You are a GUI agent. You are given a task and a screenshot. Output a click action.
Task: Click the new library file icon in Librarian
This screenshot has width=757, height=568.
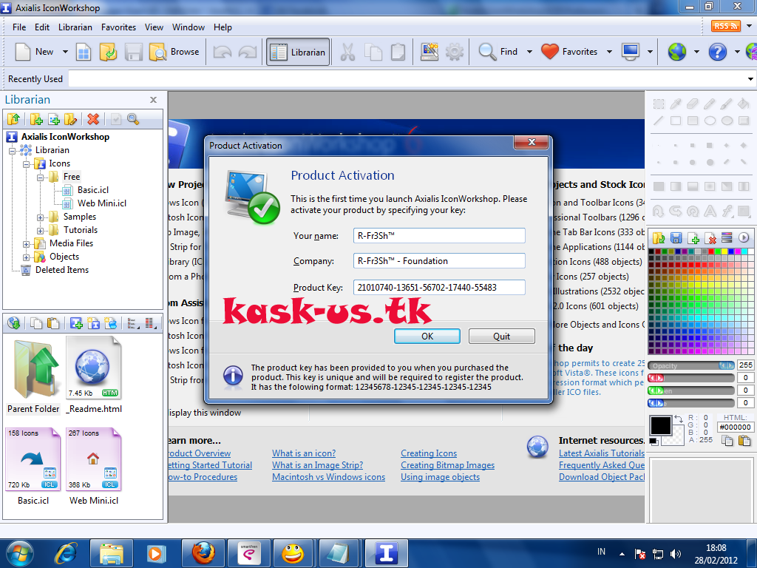pyautogui.click(x=54, y=119)
